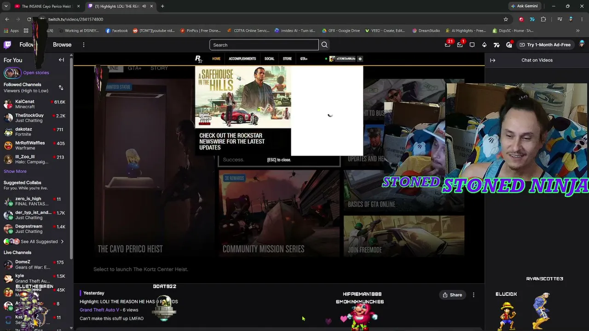The width and height of the screenshot is (589, 331).
Task: Open the GFX - Google Drive bookmark
Action: coord(341,31)
